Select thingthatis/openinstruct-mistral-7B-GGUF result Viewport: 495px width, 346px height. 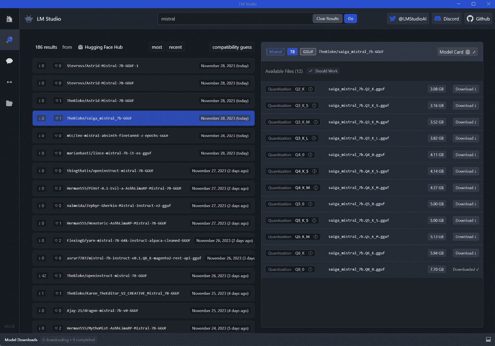[x=144, y=171]
